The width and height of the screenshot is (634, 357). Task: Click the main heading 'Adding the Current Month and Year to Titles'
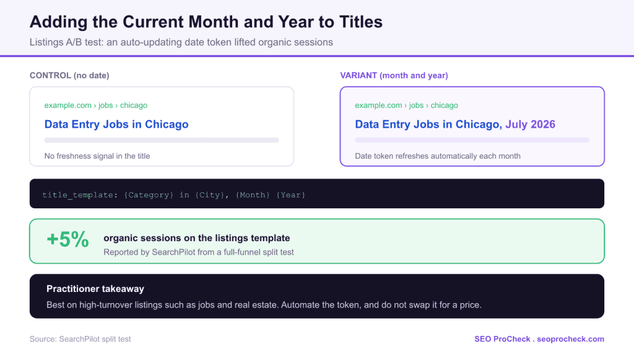pos(206,22)
